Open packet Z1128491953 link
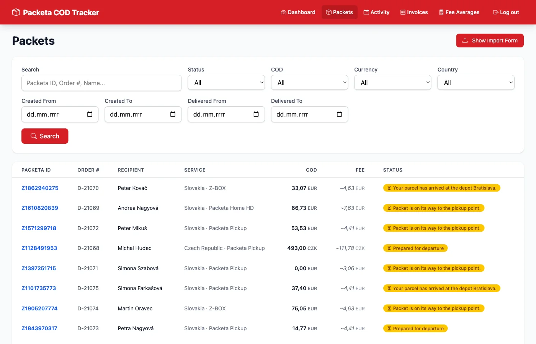This screenshot has height=344, width=536. [x=39, y=248]
